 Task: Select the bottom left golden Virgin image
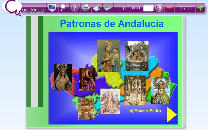(86, 109)
